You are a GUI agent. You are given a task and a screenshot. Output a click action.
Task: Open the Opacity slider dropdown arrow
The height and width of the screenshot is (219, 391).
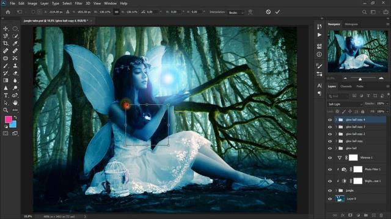point(387,103)
